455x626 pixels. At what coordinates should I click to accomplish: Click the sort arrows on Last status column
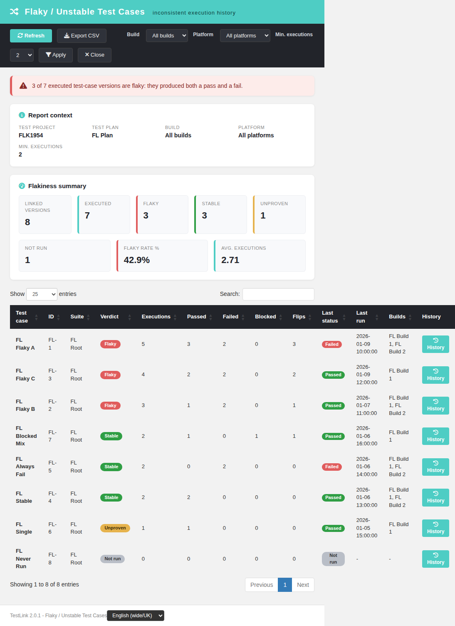click(344, 317)
